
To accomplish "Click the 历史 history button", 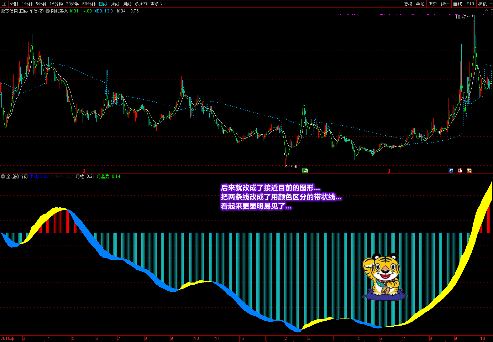I will click(x=432, y=4).
